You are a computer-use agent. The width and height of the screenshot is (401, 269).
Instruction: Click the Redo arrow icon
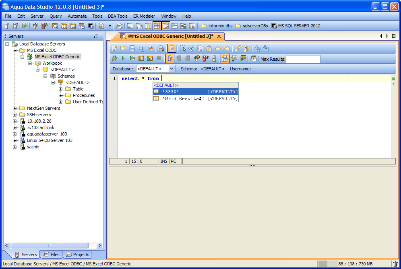pos(227,48)
